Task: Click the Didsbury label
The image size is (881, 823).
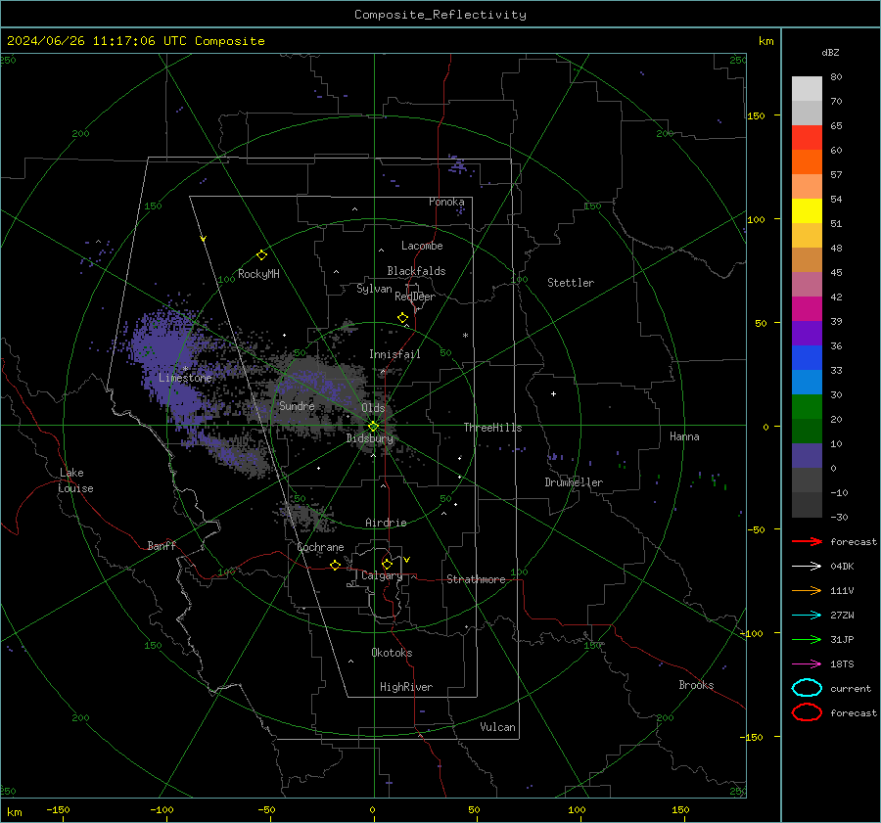Action: coord(369,438)
